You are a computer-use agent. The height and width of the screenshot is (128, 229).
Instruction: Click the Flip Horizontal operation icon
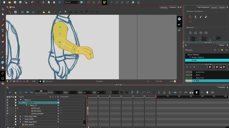[190, 33]
